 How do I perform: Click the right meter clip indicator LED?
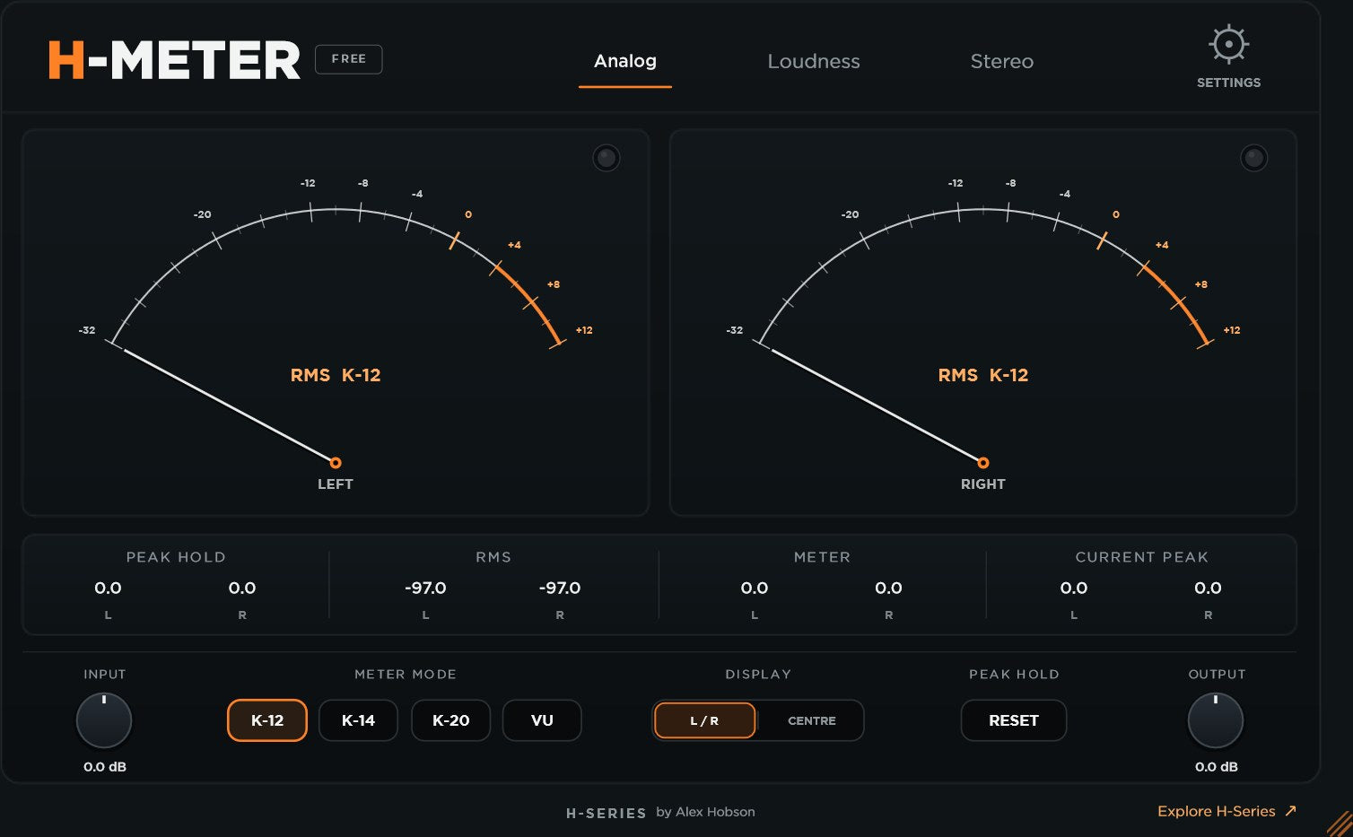click(1253, 158)
